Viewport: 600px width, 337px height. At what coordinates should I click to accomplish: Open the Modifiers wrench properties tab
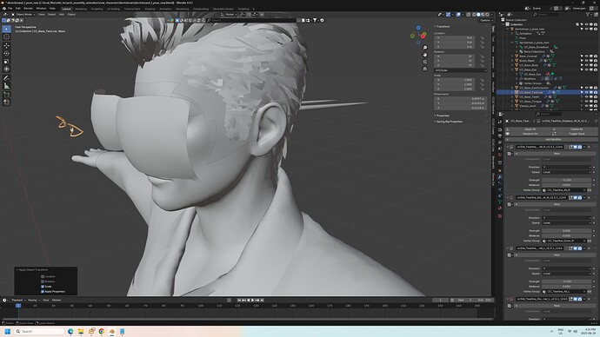(x=500, y=177)
